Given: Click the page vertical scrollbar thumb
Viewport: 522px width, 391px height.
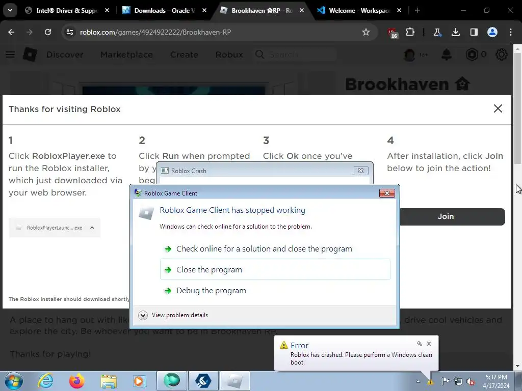Looking at the screenshot, I should tap(517, 108).
